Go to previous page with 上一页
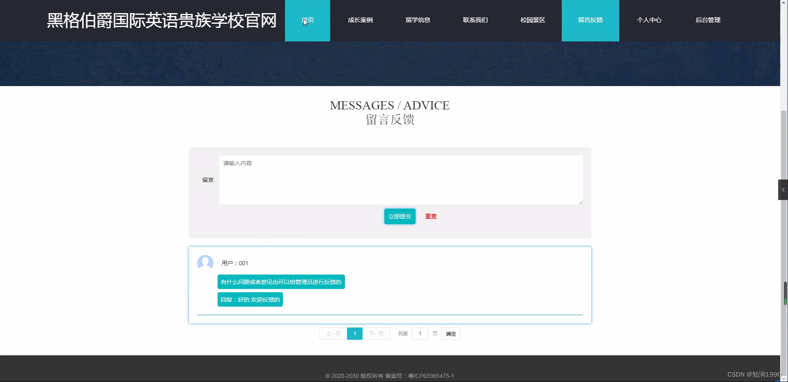The height and width of the screenshot is (382, 788). 333,333
